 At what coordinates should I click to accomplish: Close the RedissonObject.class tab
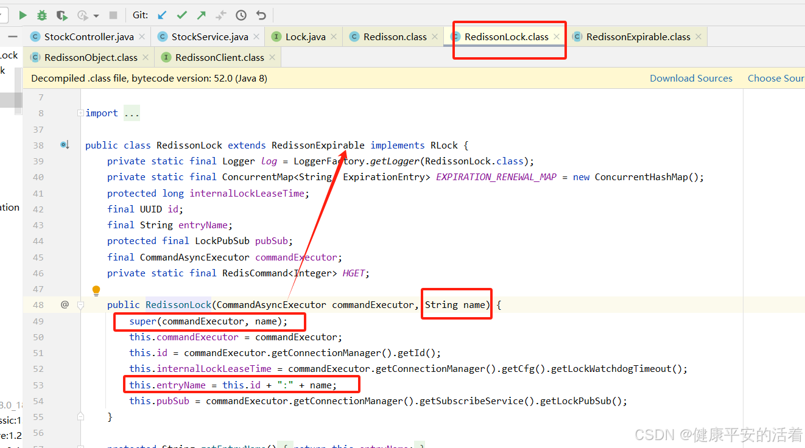(146, 57)
